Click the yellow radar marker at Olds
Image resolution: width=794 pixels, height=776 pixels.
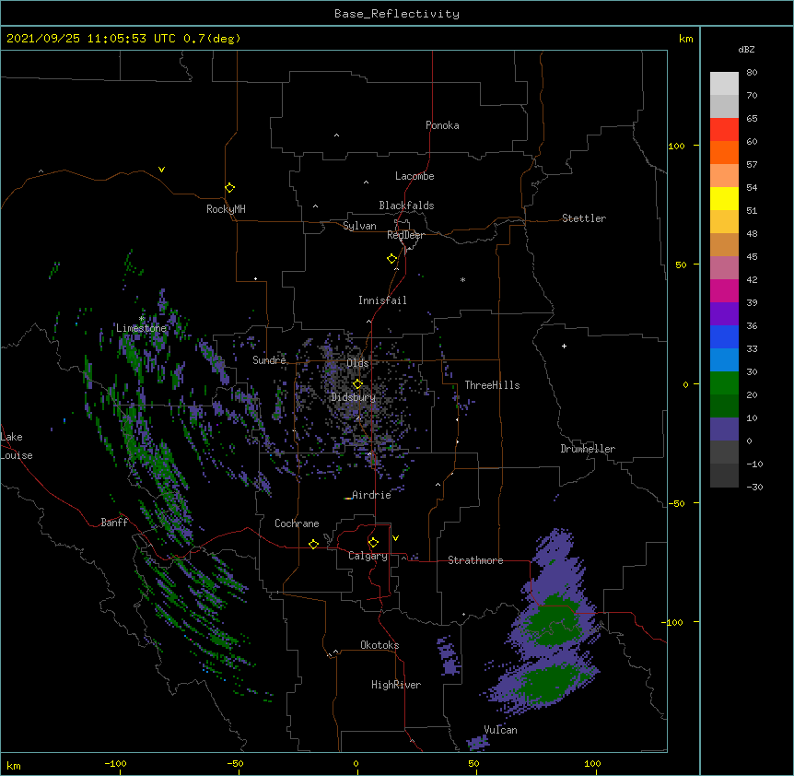[x=357, y=383]
